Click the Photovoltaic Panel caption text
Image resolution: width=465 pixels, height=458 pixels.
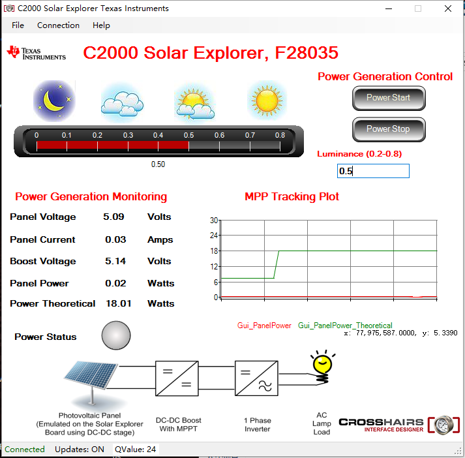coord(89,424)
